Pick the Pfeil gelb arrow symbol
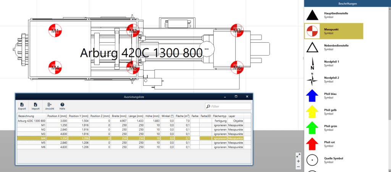 click(x=312, y=112)
